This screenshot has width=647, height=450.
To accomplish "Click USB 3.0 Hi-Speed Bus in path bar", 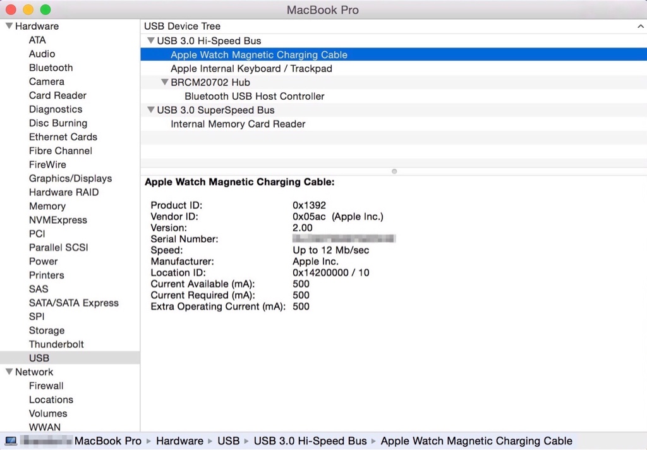I will (310, 441).
